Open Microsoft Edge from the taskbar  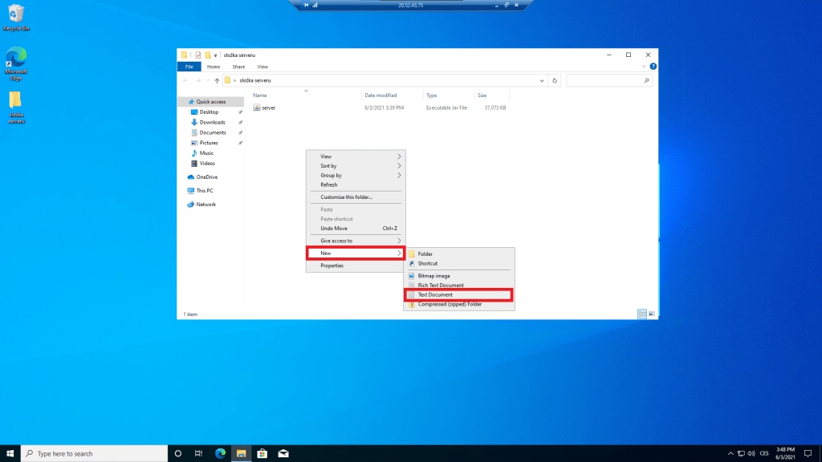click(220, 453)
